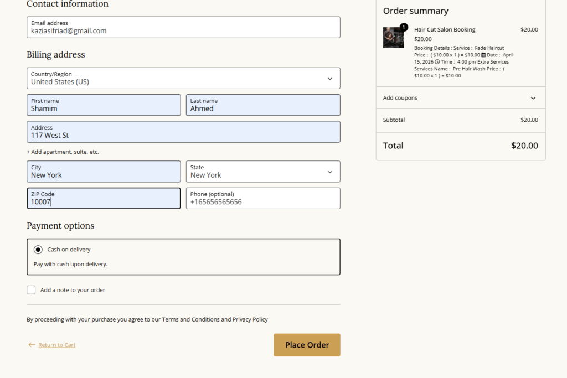Screen dimensions: 567x378
Task: Expand the Add coupons section
Action: (461, 98)
